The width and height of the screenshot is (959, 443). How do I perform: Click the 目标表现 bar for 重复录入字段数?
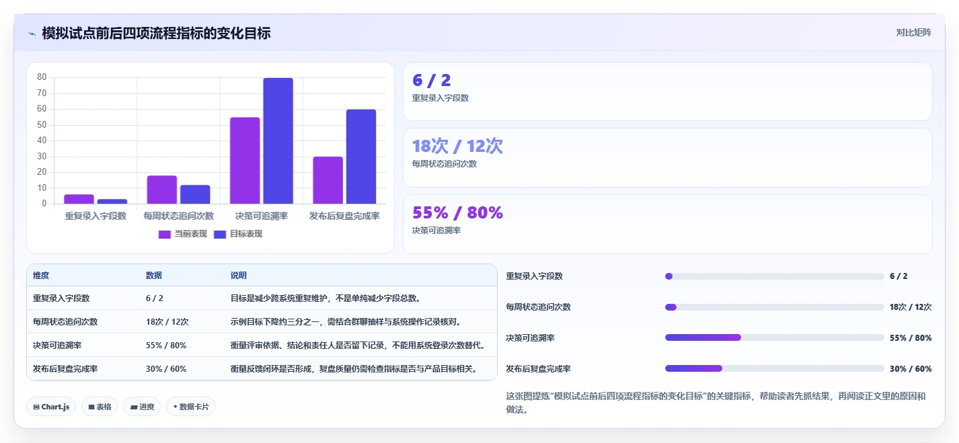pos(112,202)
